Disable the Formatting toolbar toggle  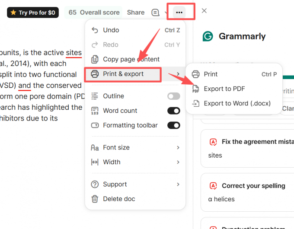tap(174, 125)
